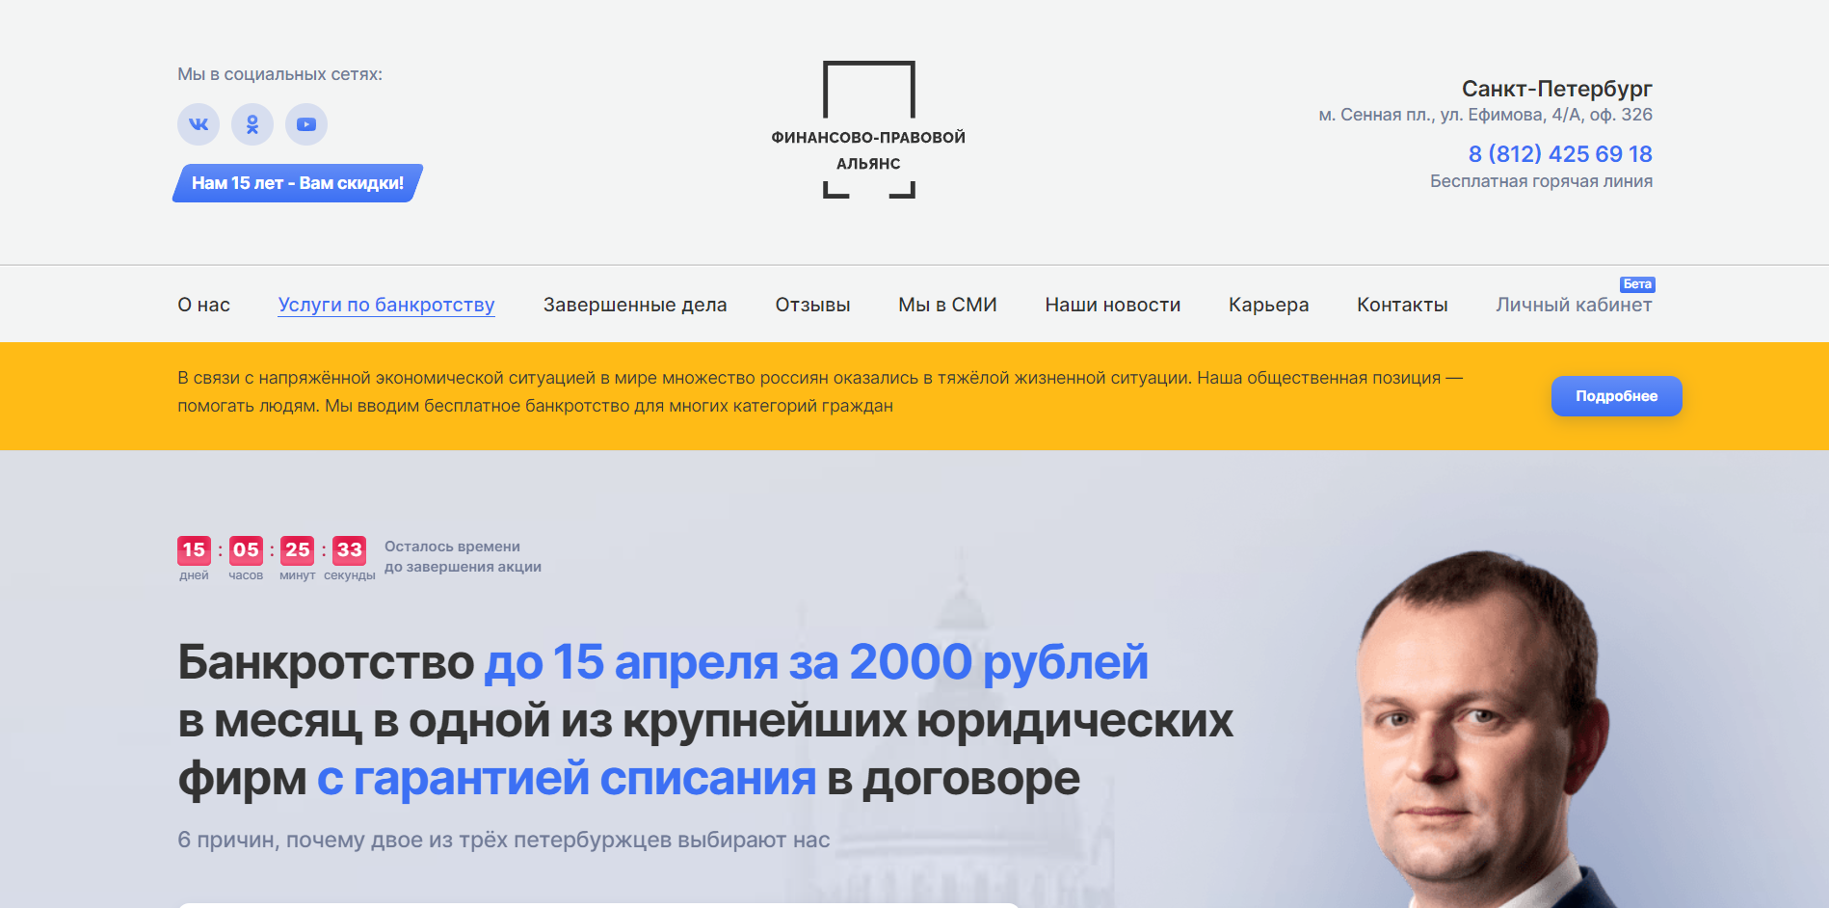Go to 'Завершенные дела' page
The width and height of the screenshot is (1829, 908).
coord(635,305)
